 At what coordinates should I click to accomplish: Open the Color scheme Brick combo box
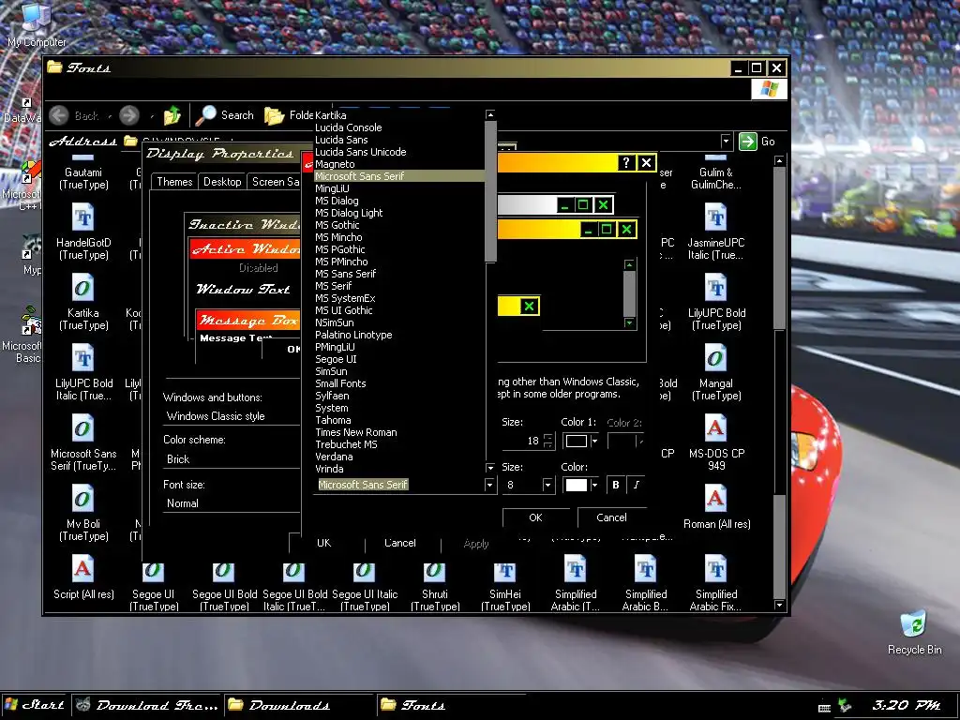(x=232, y=459)
